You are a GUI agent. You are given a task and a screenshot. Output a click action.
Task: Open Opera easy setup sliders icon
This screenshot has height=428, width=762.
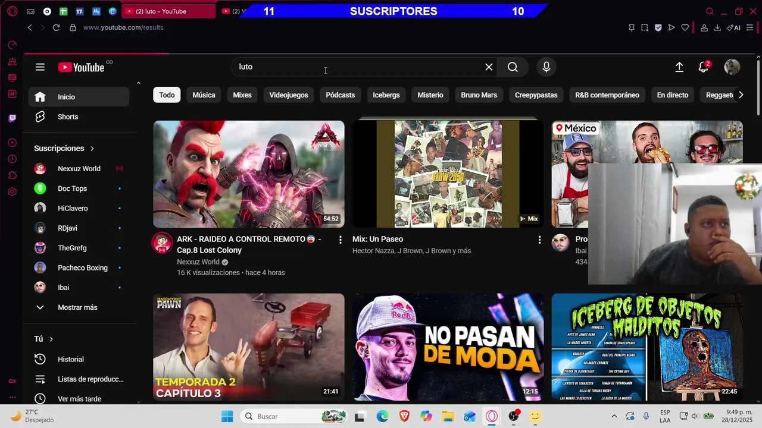pos(750,27)
